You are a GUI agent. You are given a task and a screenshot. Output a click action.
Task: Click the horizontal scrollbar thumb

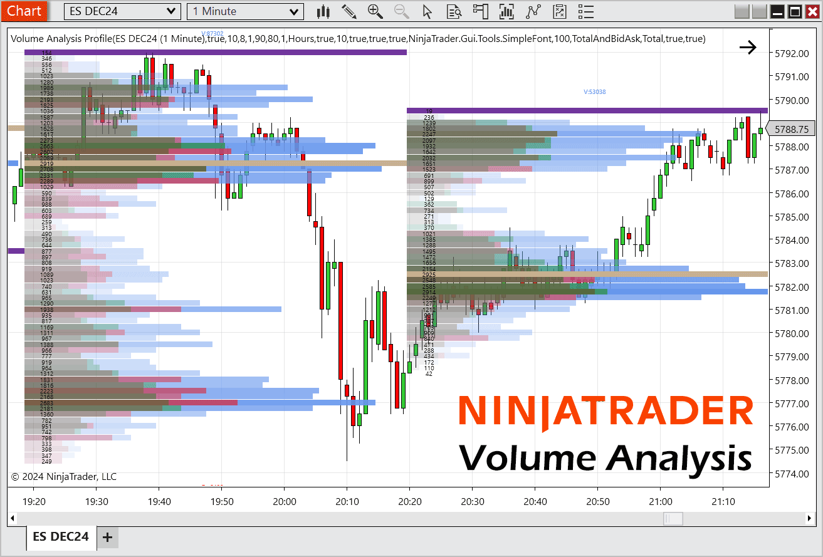pos(673,519)
